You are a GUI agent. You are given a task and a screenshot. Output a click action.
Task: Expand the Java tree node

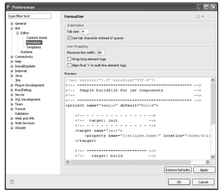pyautogui.click(x=12, y=76)
